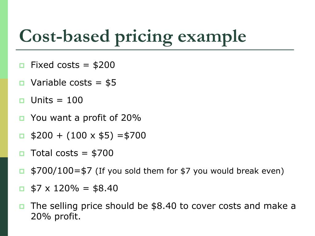The width and height of the screenshot is (315, 236).
Task: Click the bullet beside 'The selling price'
Action: 22,206
